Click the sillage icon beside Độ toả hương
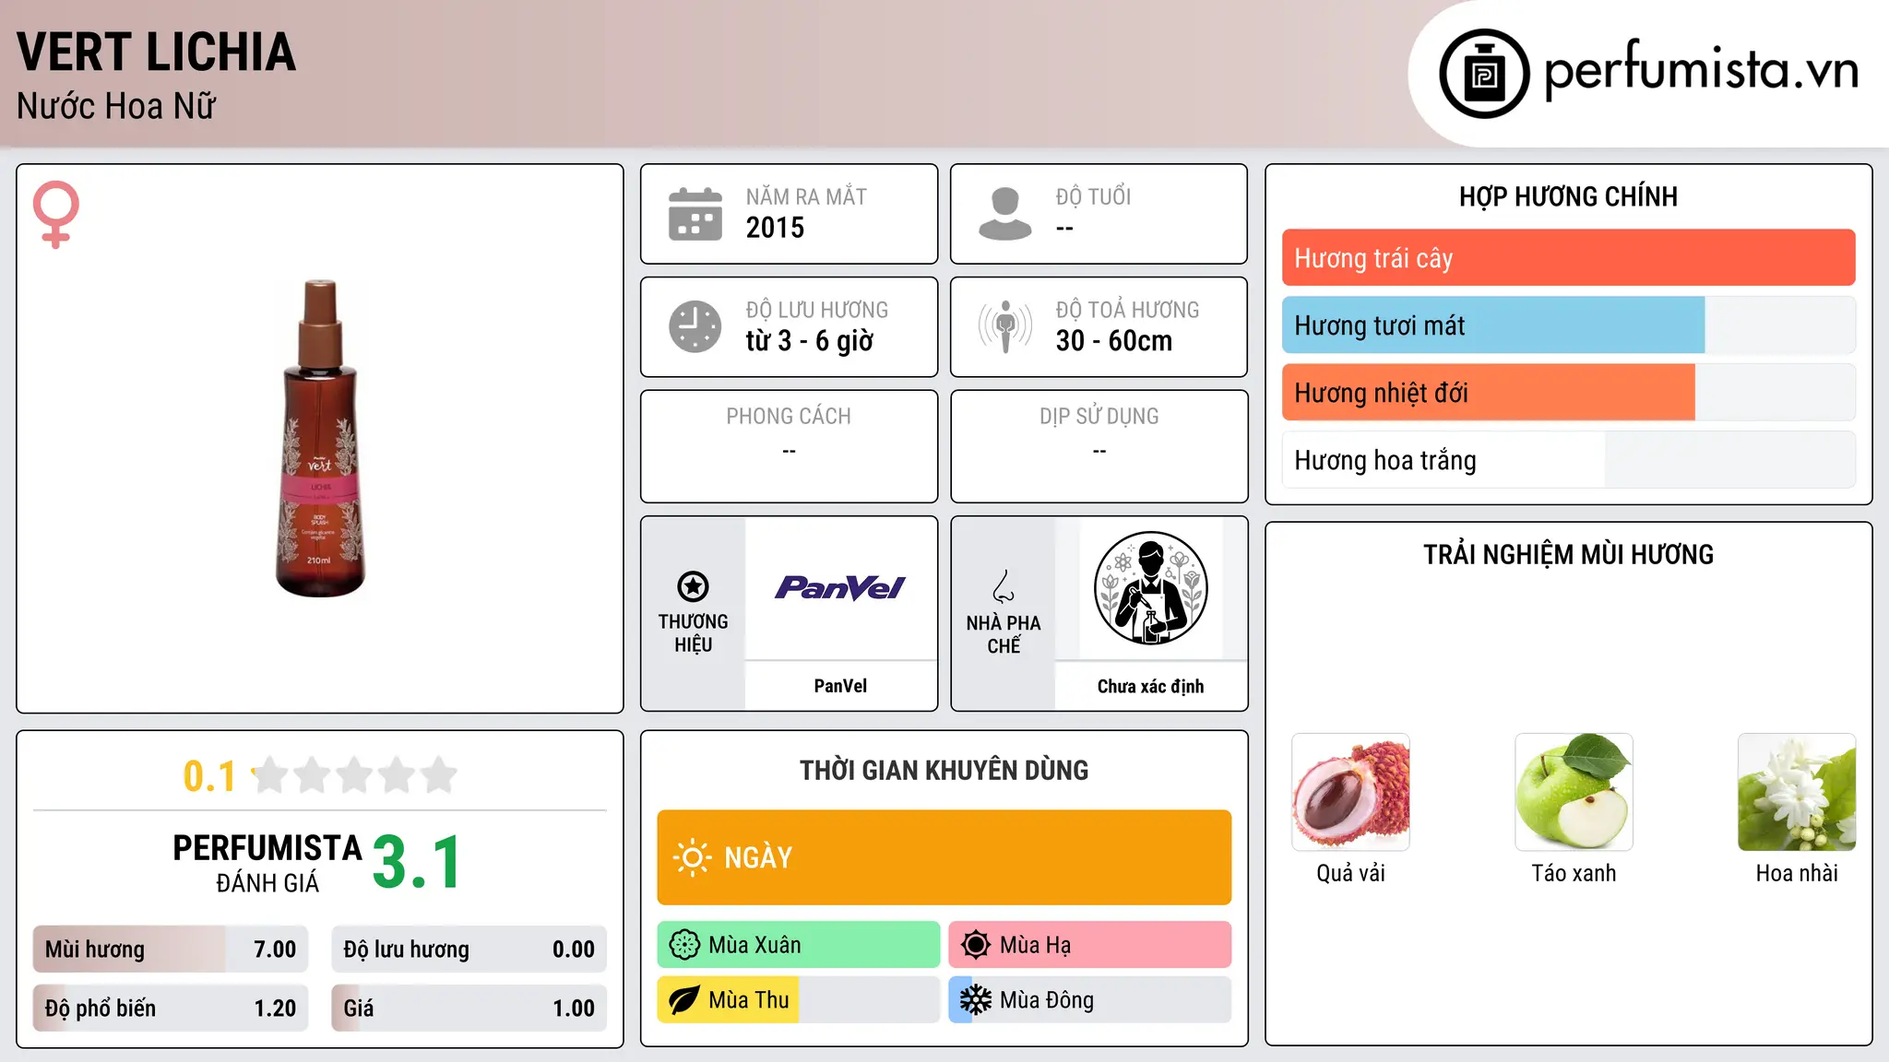 (1005, 326)
